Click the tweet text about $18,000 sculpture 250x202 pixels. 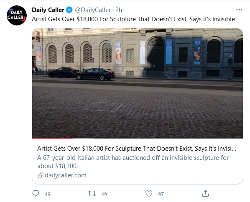[x=133, y=19]
